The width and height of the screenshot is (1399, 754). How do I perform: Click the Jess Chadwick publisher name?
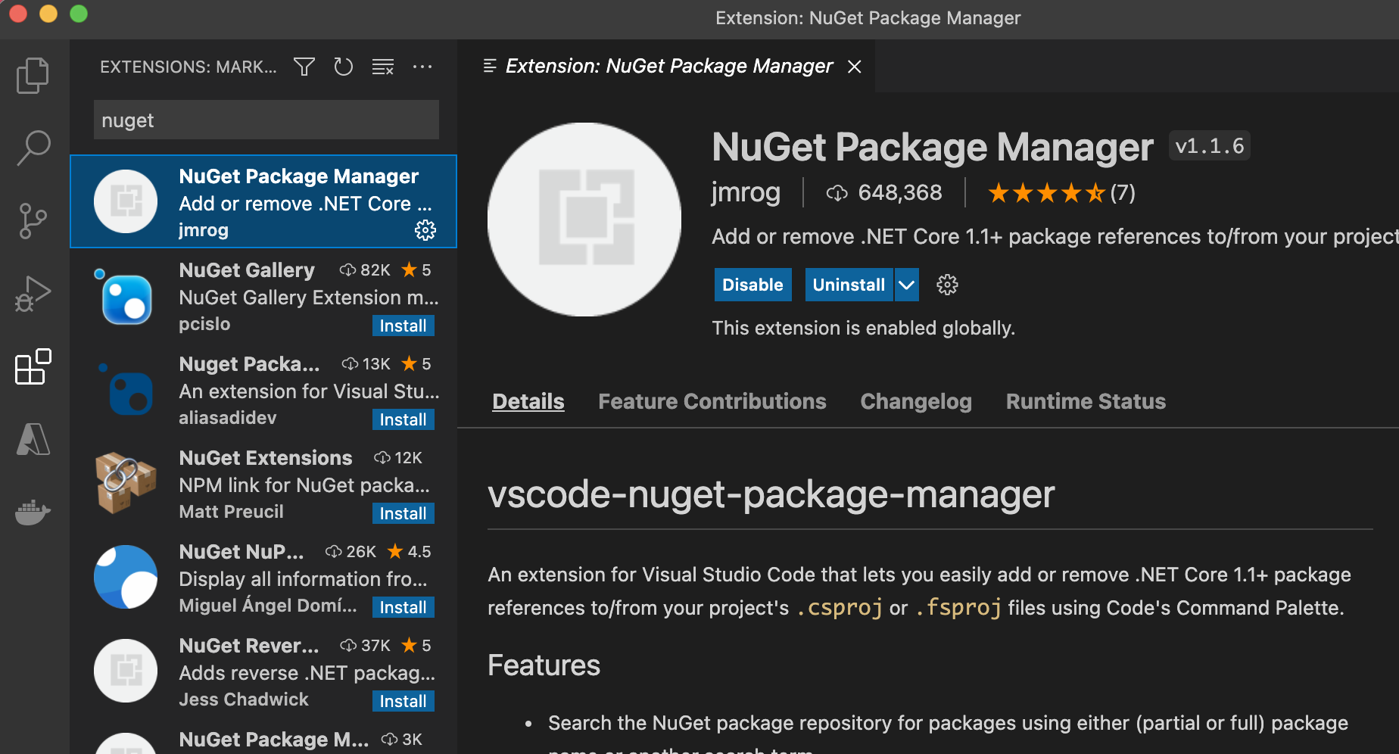tap(244, 699)
